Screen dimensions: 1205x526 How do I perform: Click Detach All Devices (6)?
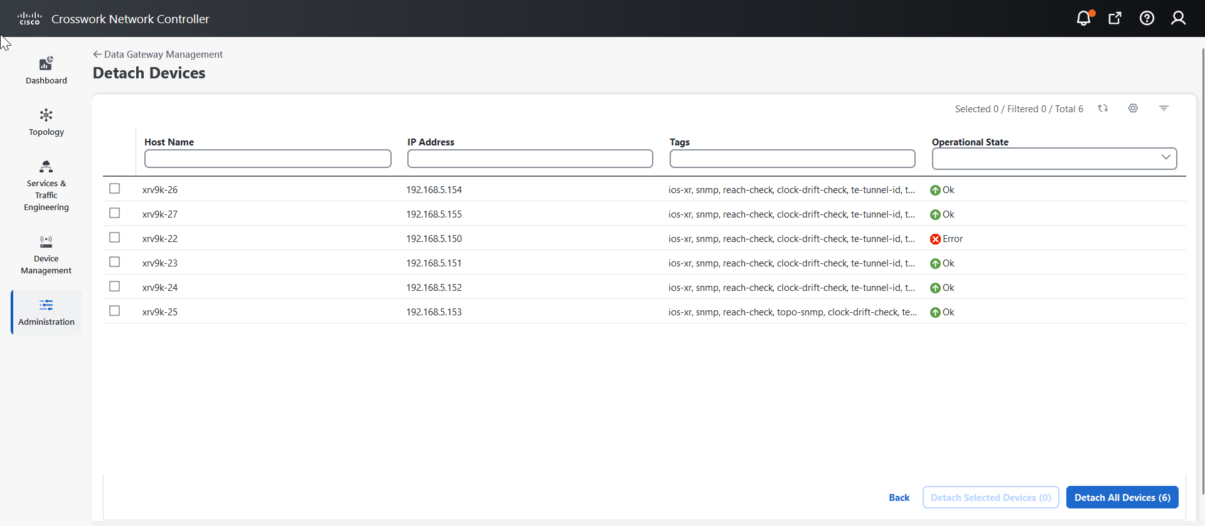(1122, 498)
